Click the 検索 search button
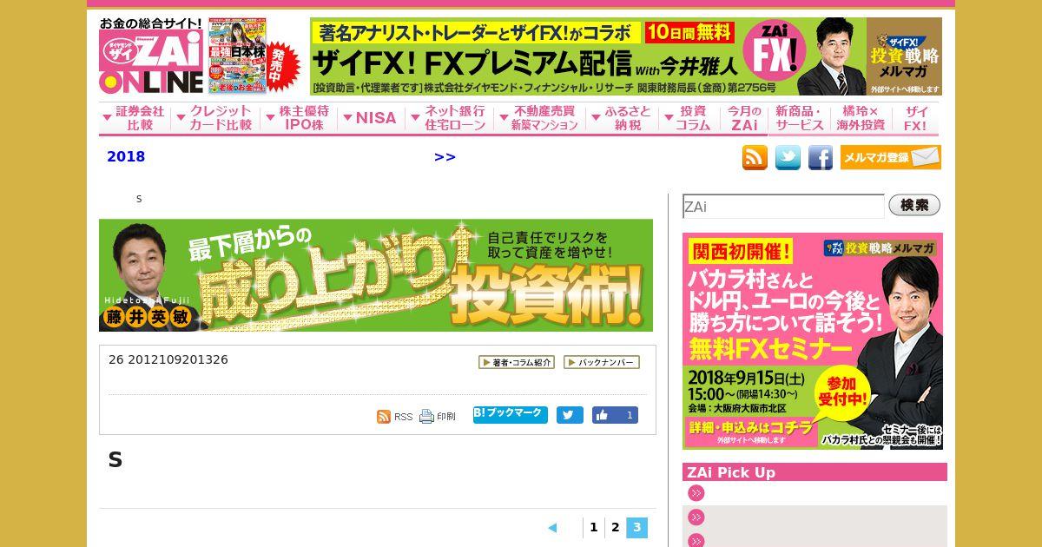This screenshot has width=1042, height=547. coord(914,206)
